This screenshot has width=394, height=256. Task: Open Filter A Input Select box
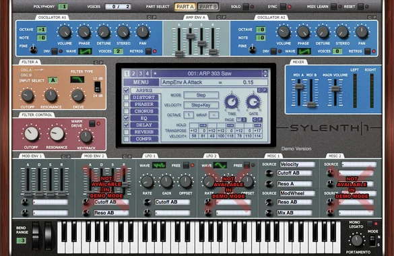(53, 80)
